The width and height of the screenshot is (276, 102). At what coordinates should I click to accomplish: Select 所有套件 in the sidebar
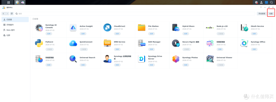(15, 25)
